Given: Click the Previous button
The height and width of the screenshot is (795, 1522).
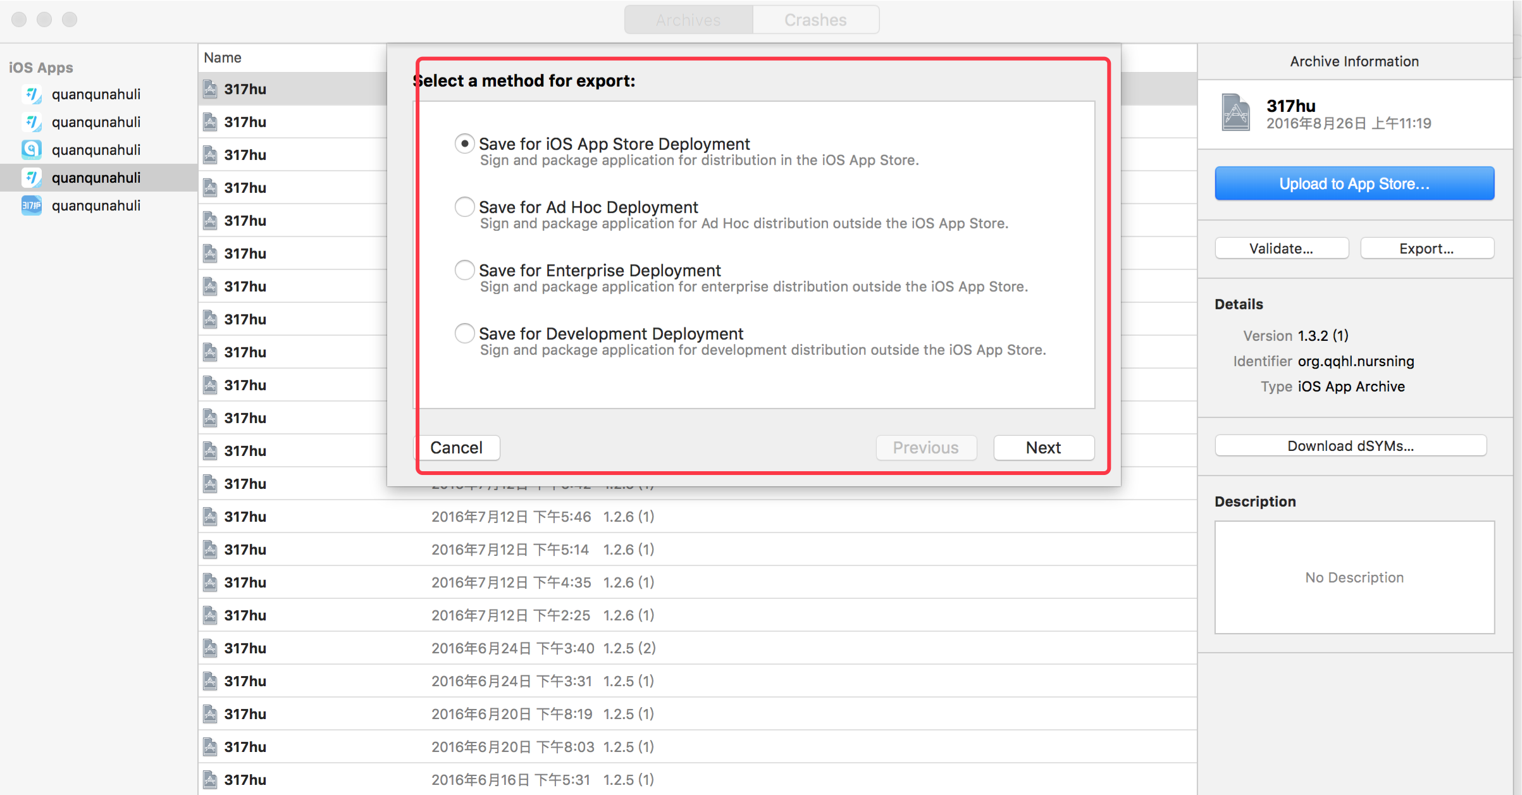Looking at the screenshot, I should click(926, 448).
